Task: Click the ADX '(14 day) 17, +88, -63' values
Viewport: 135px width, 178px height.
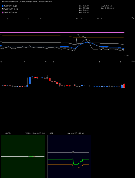Action: 76,133
